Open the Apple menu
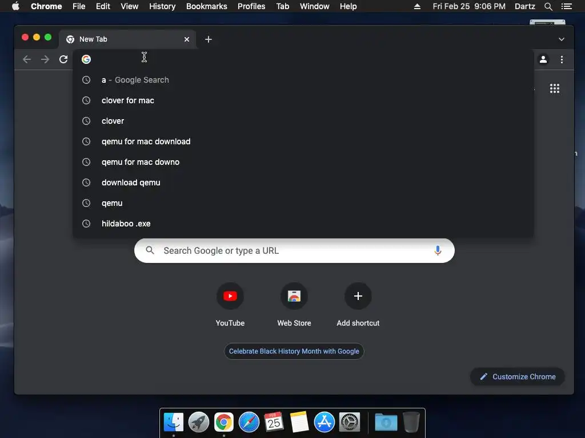This screenshot has height=438, width=585. 15,6
